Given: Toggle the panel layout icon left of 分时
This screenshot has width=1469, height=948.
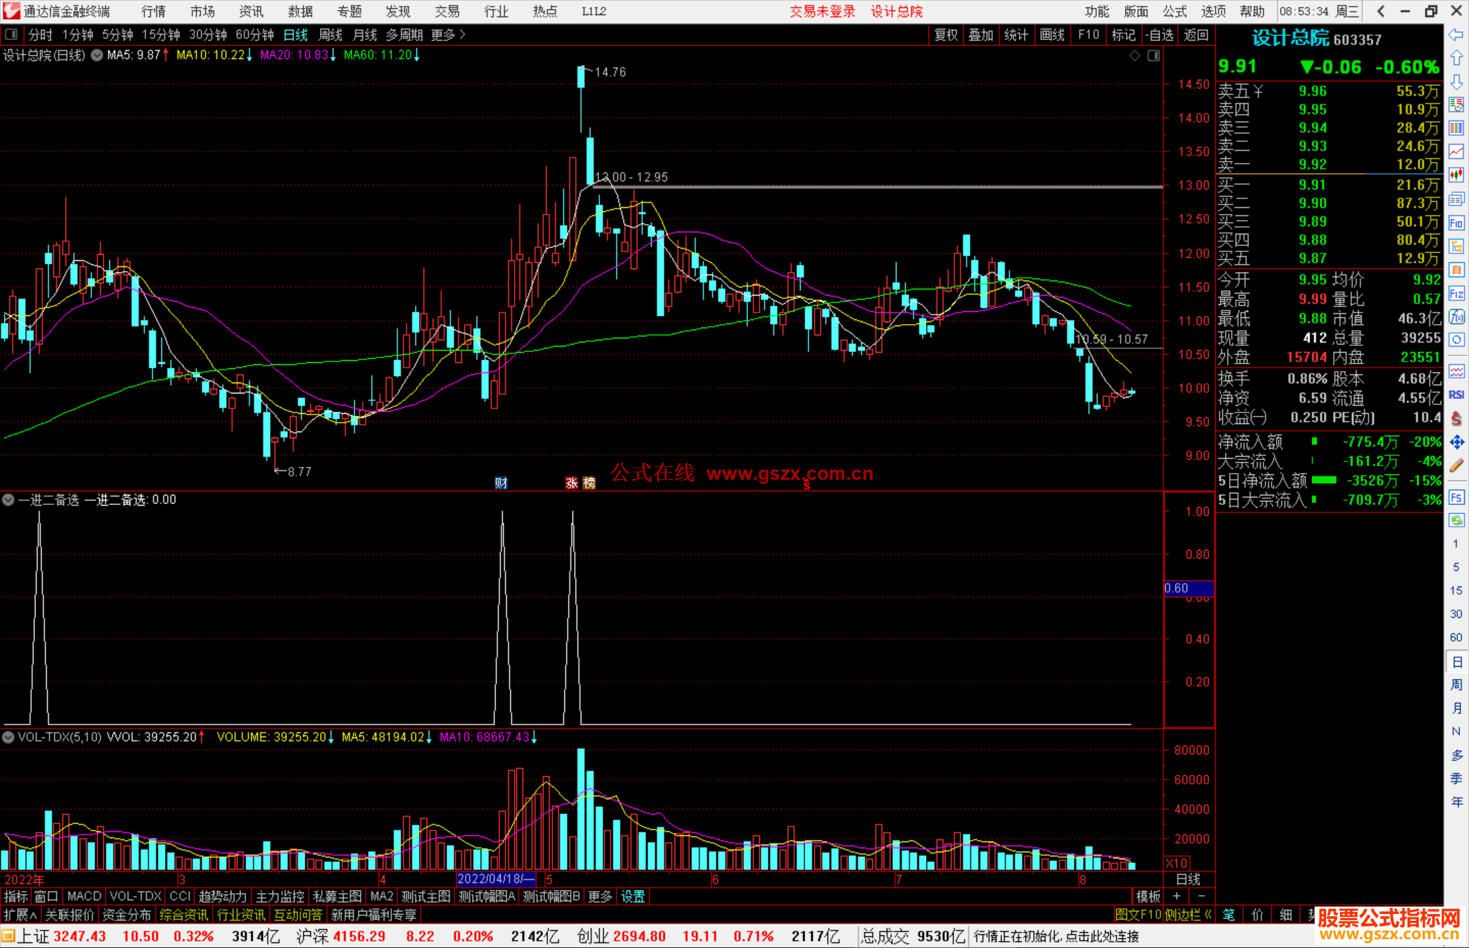Looking at the screenshot, I should (x=12, y=35).
